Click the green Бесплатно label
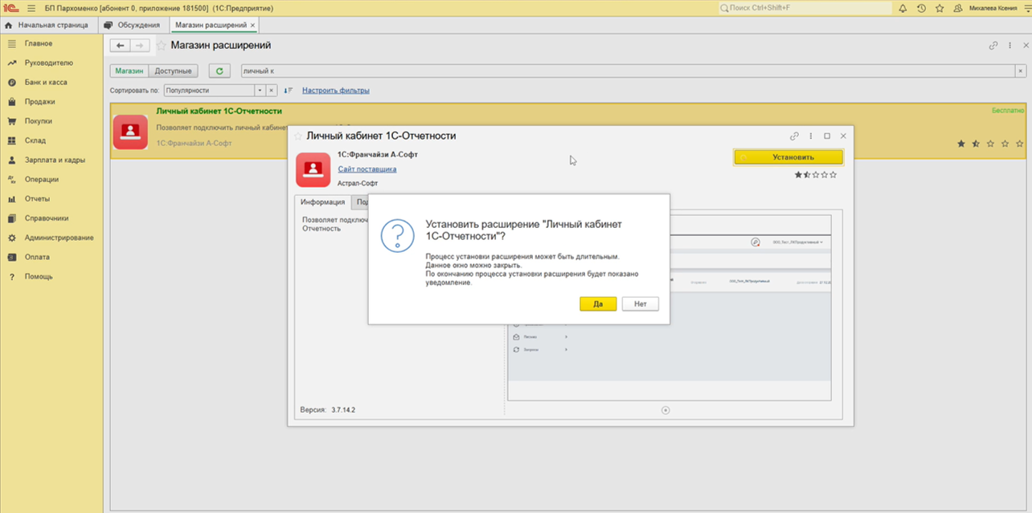The width and height of the screenshot is (1032, 513). pyautogui.click(x=1008, y=110)
